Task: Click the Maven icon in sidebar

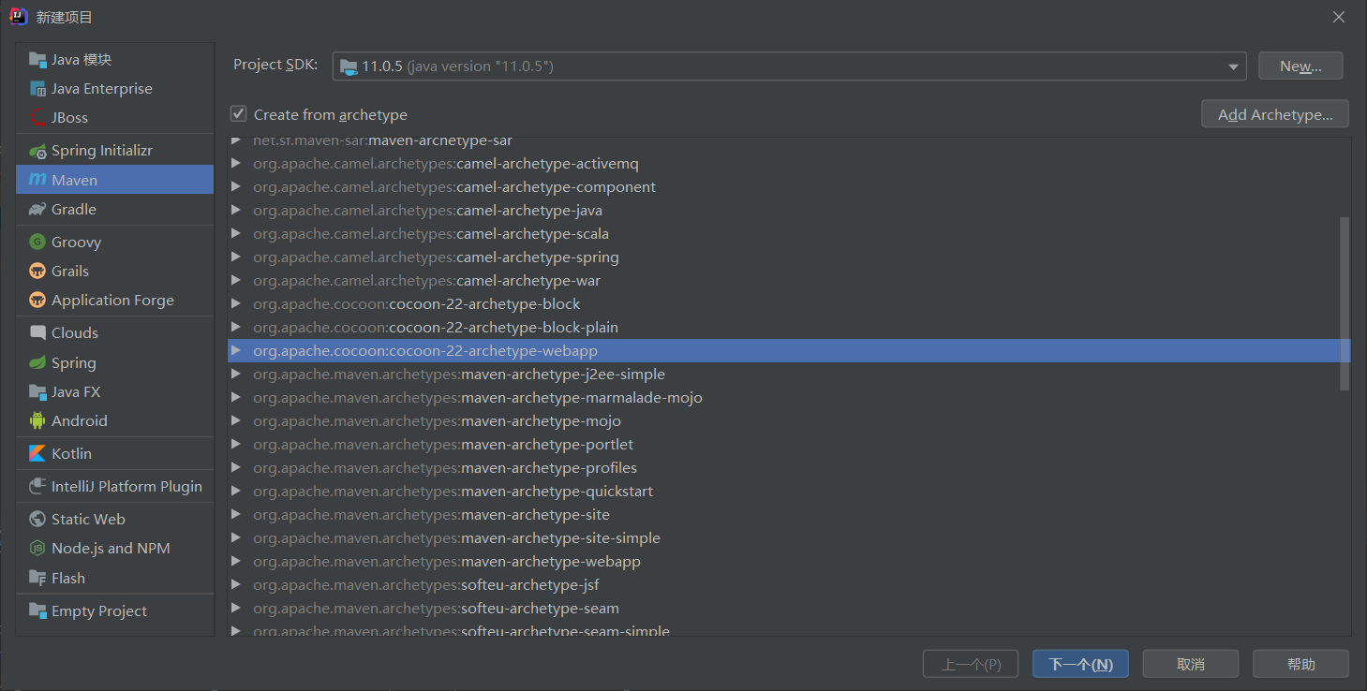Action: (37, 180)
